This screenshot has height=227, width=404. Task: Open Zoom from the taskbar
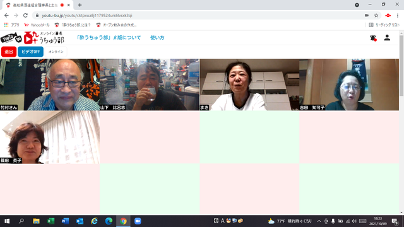point(138,221)
